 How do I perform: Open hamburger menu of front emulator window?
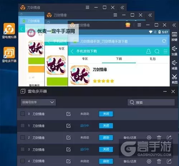tap(139, 25)
